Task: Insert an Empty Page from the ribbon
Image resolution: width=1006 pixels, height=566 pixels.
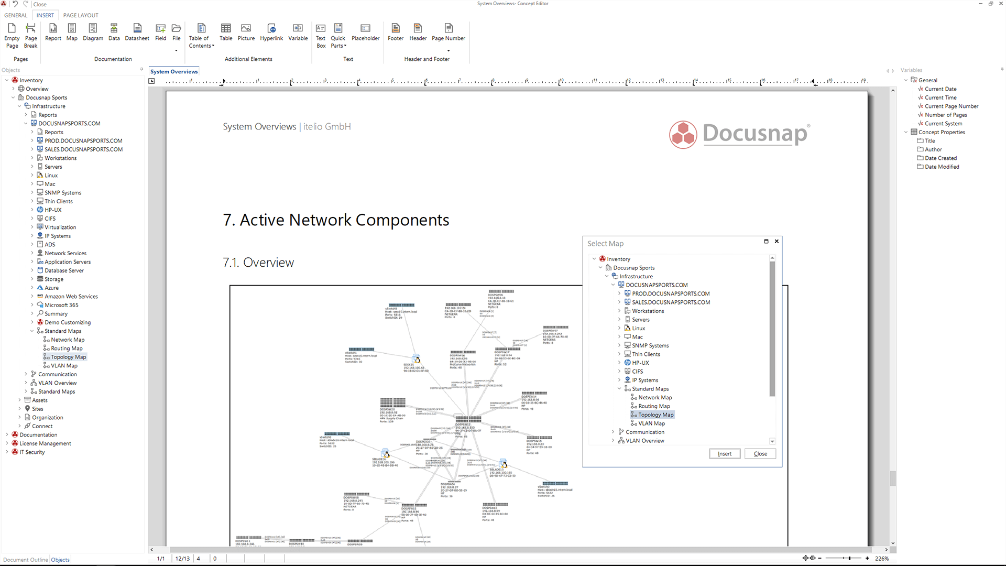Action: click(x=12, y=35)
